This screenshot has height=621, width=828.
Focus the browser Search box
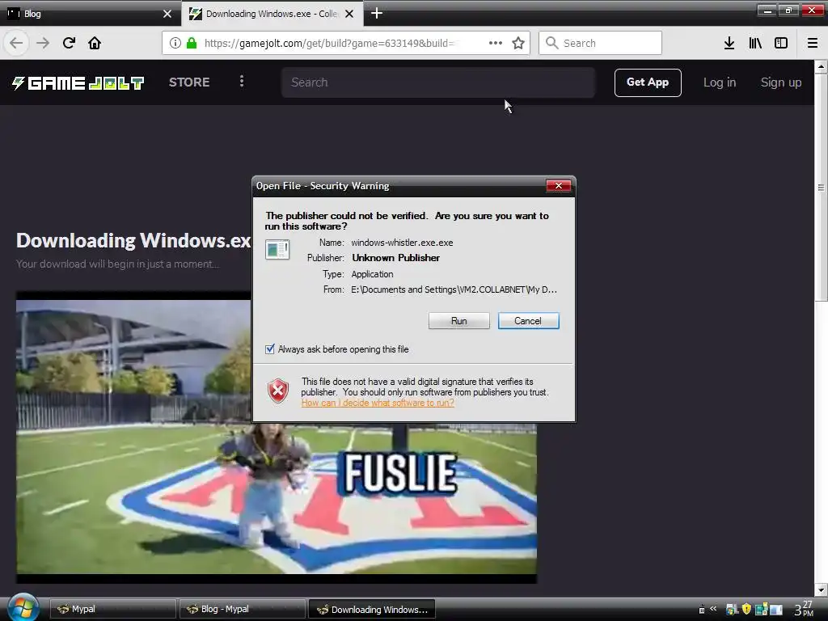coord(601,43)
